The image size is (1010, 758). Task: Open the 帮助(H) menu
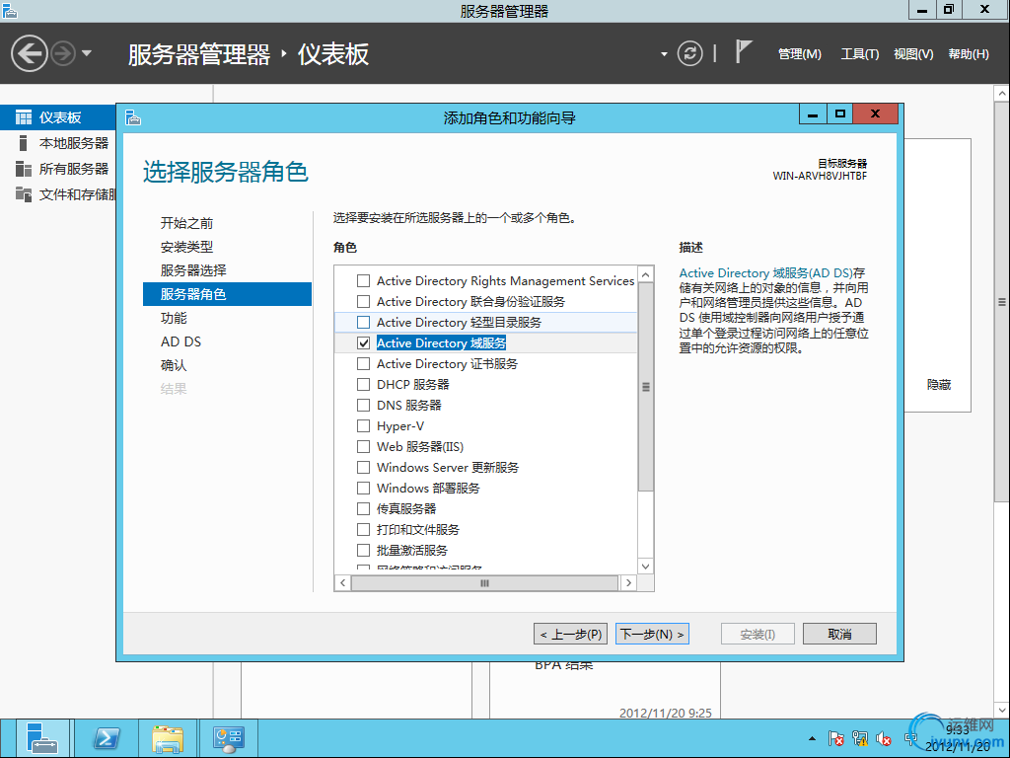point(969,54)
